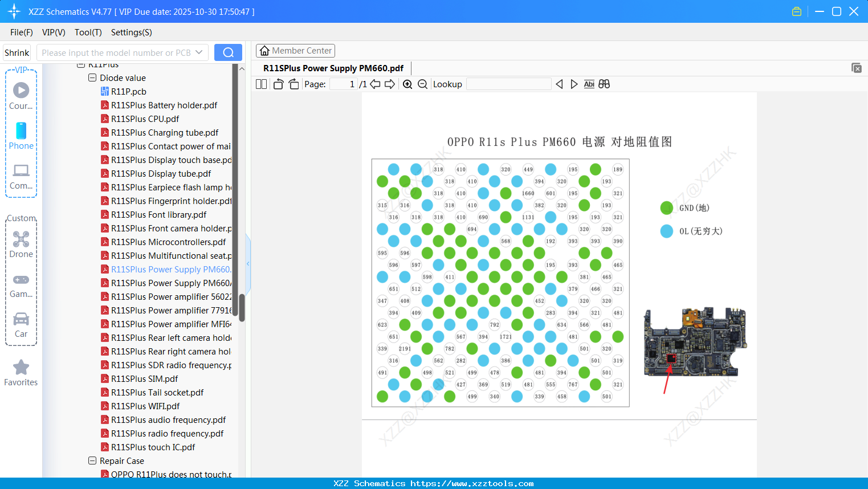Screen dimensions: 868x489
Task: Select the highlighted R11SPlus Power Supply PM660 file
Action: click(171, 269)
